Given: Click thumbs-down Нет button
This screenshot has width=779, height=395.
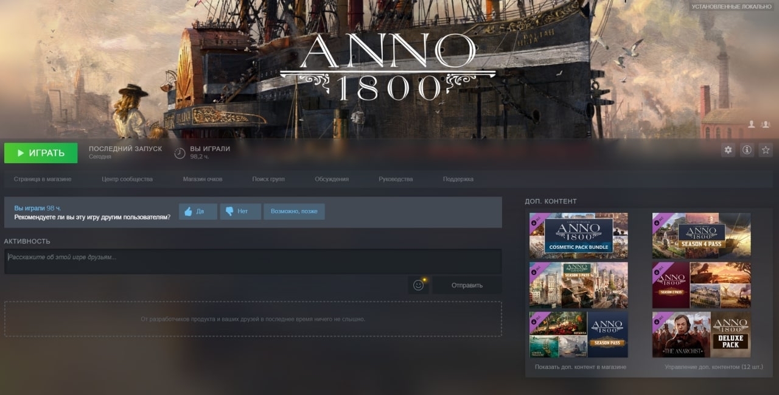Looking at the screenshot, I should pos(240,212).
